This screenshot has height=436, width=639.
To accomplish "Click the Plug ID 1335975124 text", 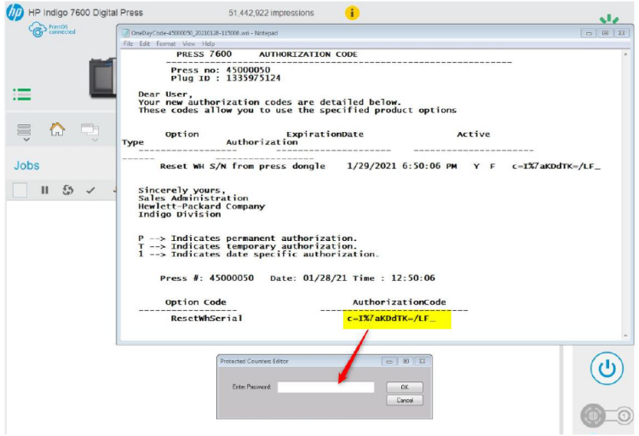I will click(226, 77).
